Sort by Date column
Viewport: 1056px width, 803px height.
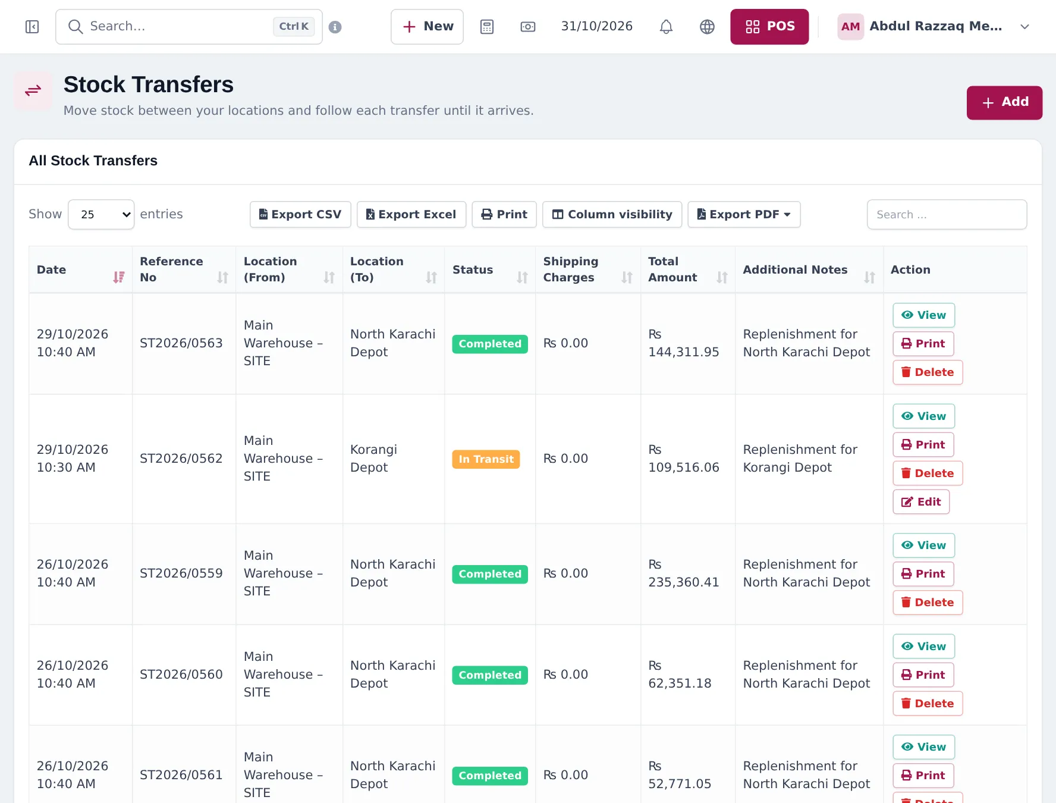click(80, 269)
